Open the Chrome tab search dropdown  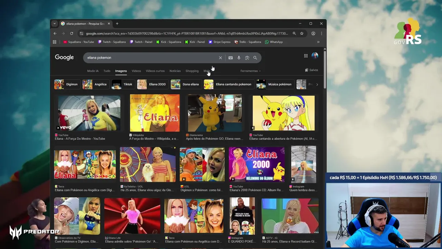pyautogui.click(x=54, y=24)
